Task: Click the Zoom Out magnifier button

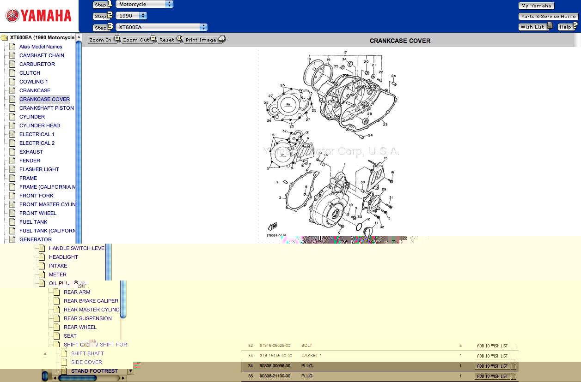Action: tap(139, 40)
